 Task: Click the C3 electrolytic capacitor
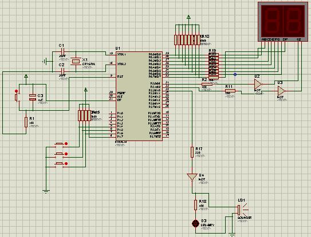(33, 97)
